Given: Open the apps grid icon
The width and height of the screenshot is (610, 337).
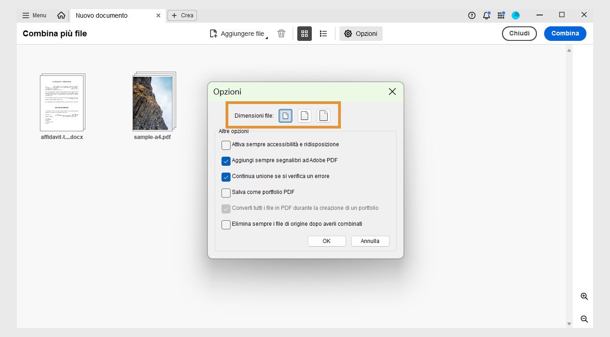Looking at the screenshot, I should (501, 15).
